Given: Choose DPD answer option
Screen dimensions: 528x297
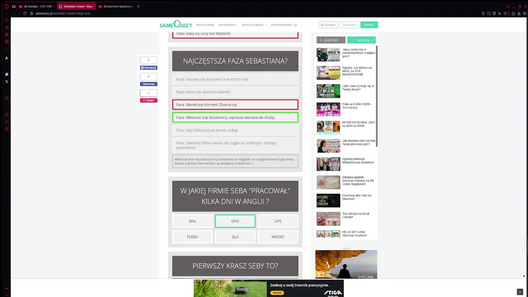Looking at the screenshot, I should click(235, 221).
